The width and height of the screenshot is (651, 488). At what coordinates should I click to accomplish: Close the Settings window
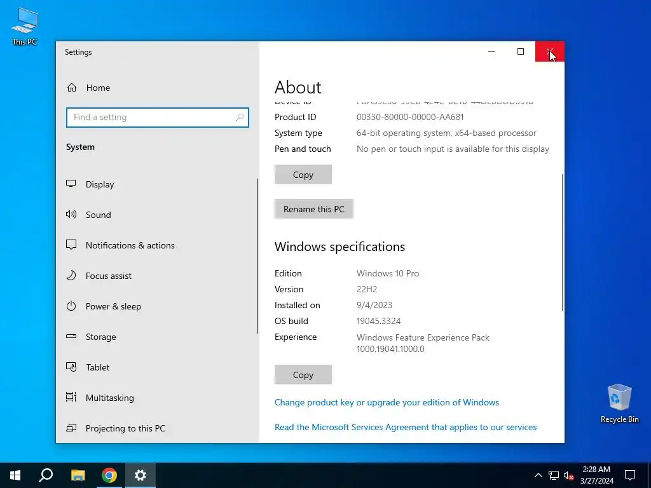tap(550, 51)
